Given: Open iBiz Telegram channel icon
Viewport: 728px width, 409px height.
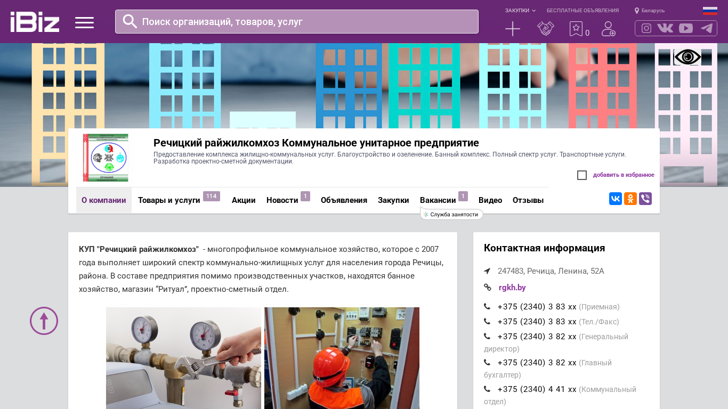Looking at the screenshot, I should (x=707, y=28).
